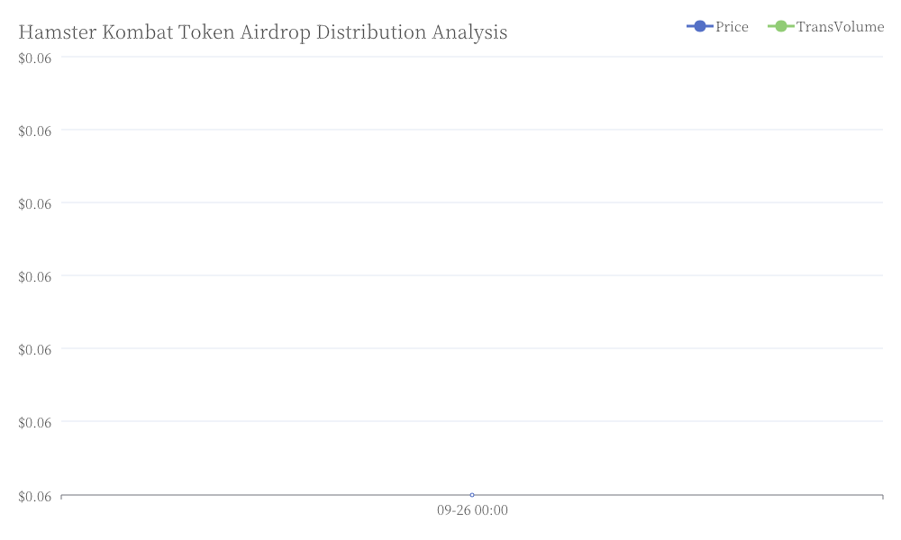Click the third $0.06 label from the top

(34, 203)
